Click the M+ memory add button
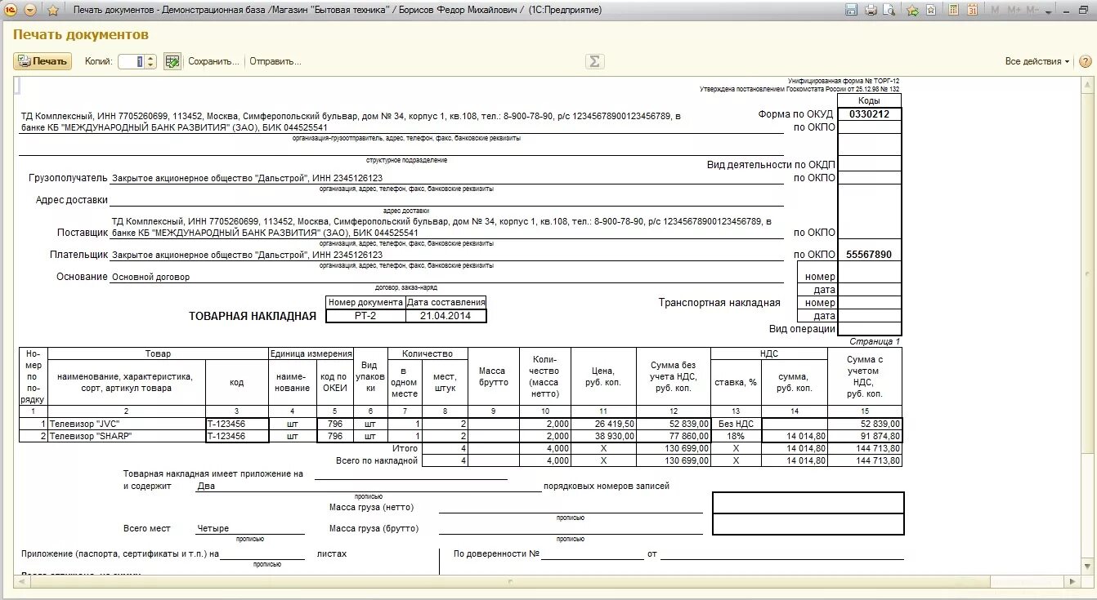 point(1014,10)
